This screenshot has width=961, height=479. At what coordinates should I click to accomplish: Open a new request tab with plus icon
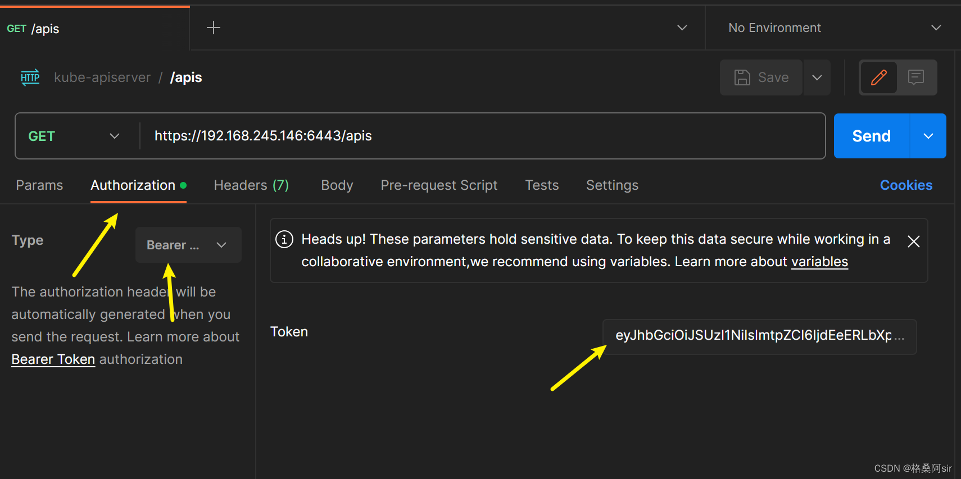214,28
